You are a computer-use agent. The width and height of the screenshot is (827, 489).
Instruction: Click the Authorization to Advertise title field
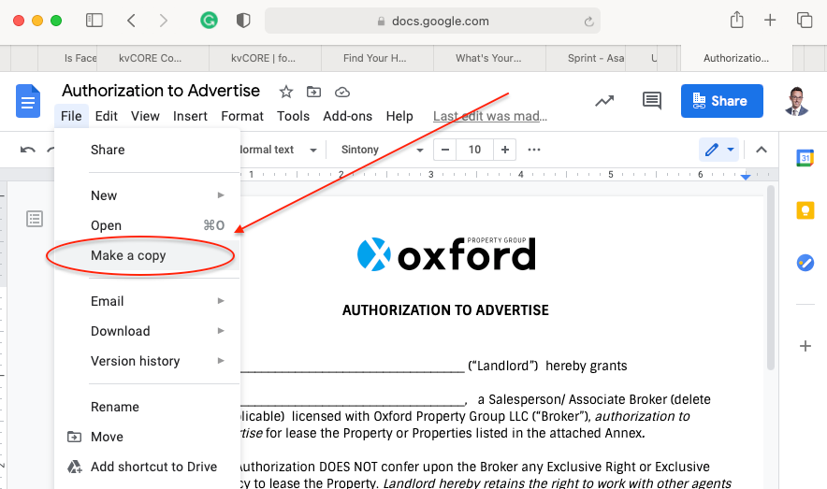point(161,91)
